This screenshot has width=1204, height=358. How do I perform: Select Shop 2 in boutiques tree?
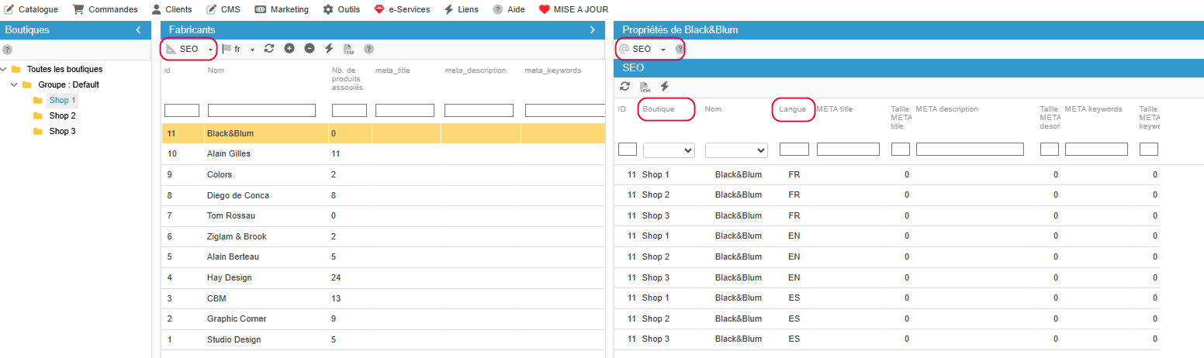pyautogui.click(x=62, y=115)
